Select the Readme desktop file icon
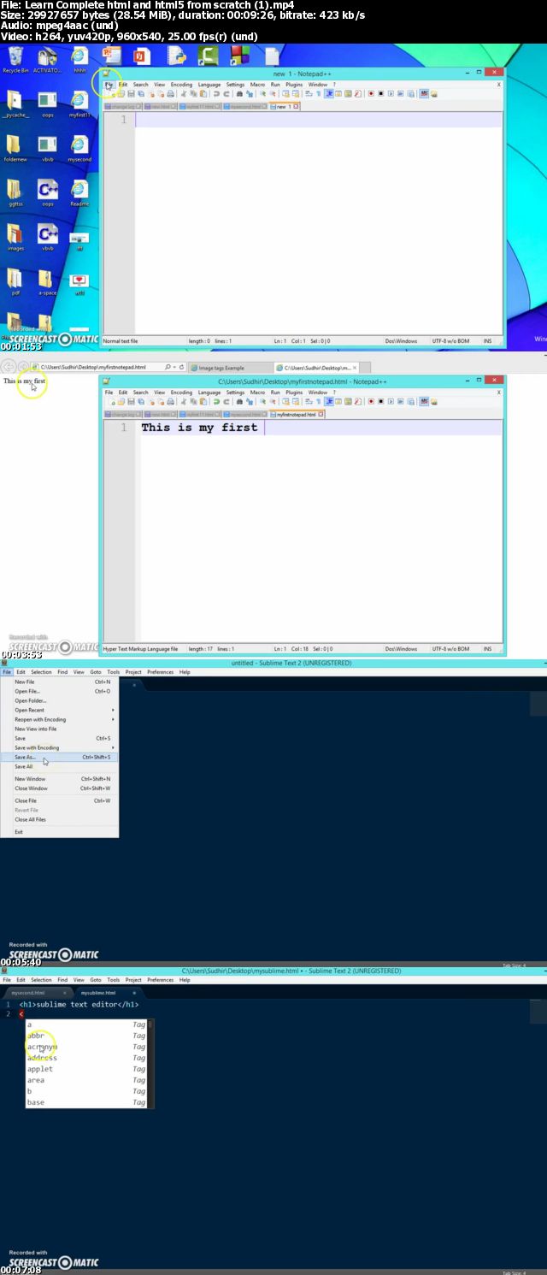The height and width of the screenshot is (1275, 547). pyautogui.click(x=79, y=193)
